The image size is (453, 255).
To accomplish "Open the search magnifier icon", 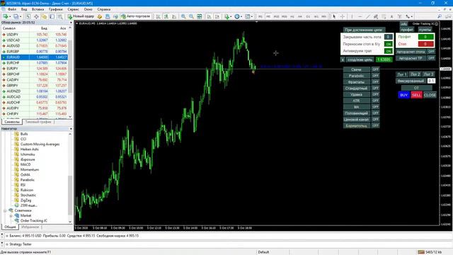I will point(440,16).
